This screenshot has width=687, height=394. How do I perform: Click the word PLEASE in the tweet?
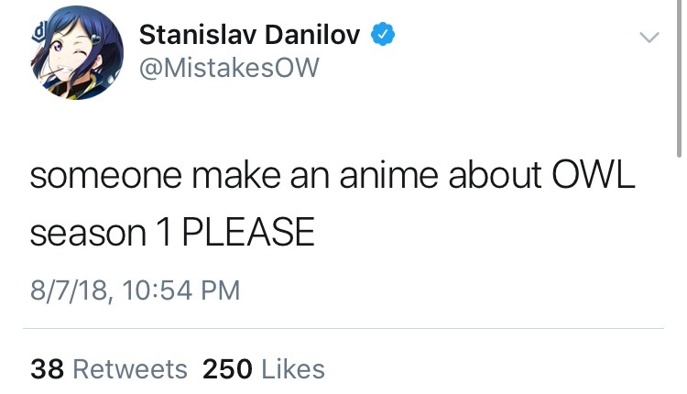click(x=247, y=234)
